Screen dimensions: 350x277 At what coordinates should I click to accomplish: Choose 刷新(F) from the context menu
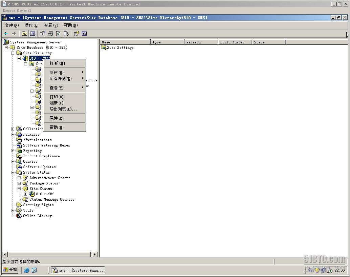[x=65, y=103]
